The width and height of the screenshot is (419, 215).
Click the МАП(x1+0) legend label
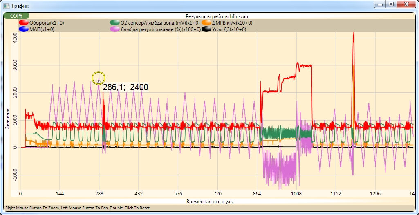(x=42, y=29)
